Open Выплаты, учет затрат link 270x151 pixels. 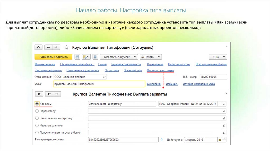161,70
